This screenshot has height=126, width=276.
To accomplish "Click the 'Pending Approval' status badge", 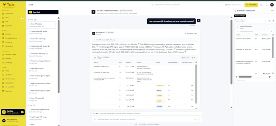I will pyautogui.click(x=160, y=101).
